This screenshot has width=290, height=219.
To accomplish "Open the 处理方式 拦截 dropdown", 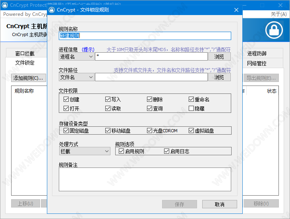I will click(x=85, y=151).
